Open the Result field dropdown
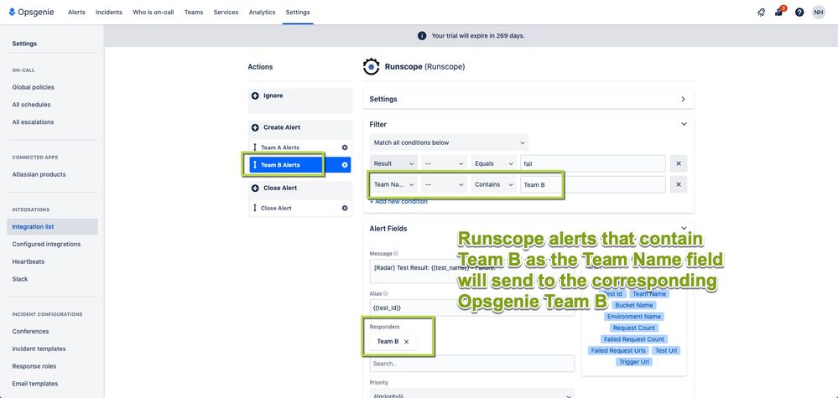The image size is (838, 398). coord(393,163)
